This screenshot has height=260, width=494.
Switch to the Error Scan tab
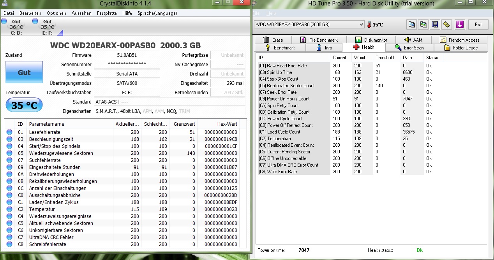409,47
